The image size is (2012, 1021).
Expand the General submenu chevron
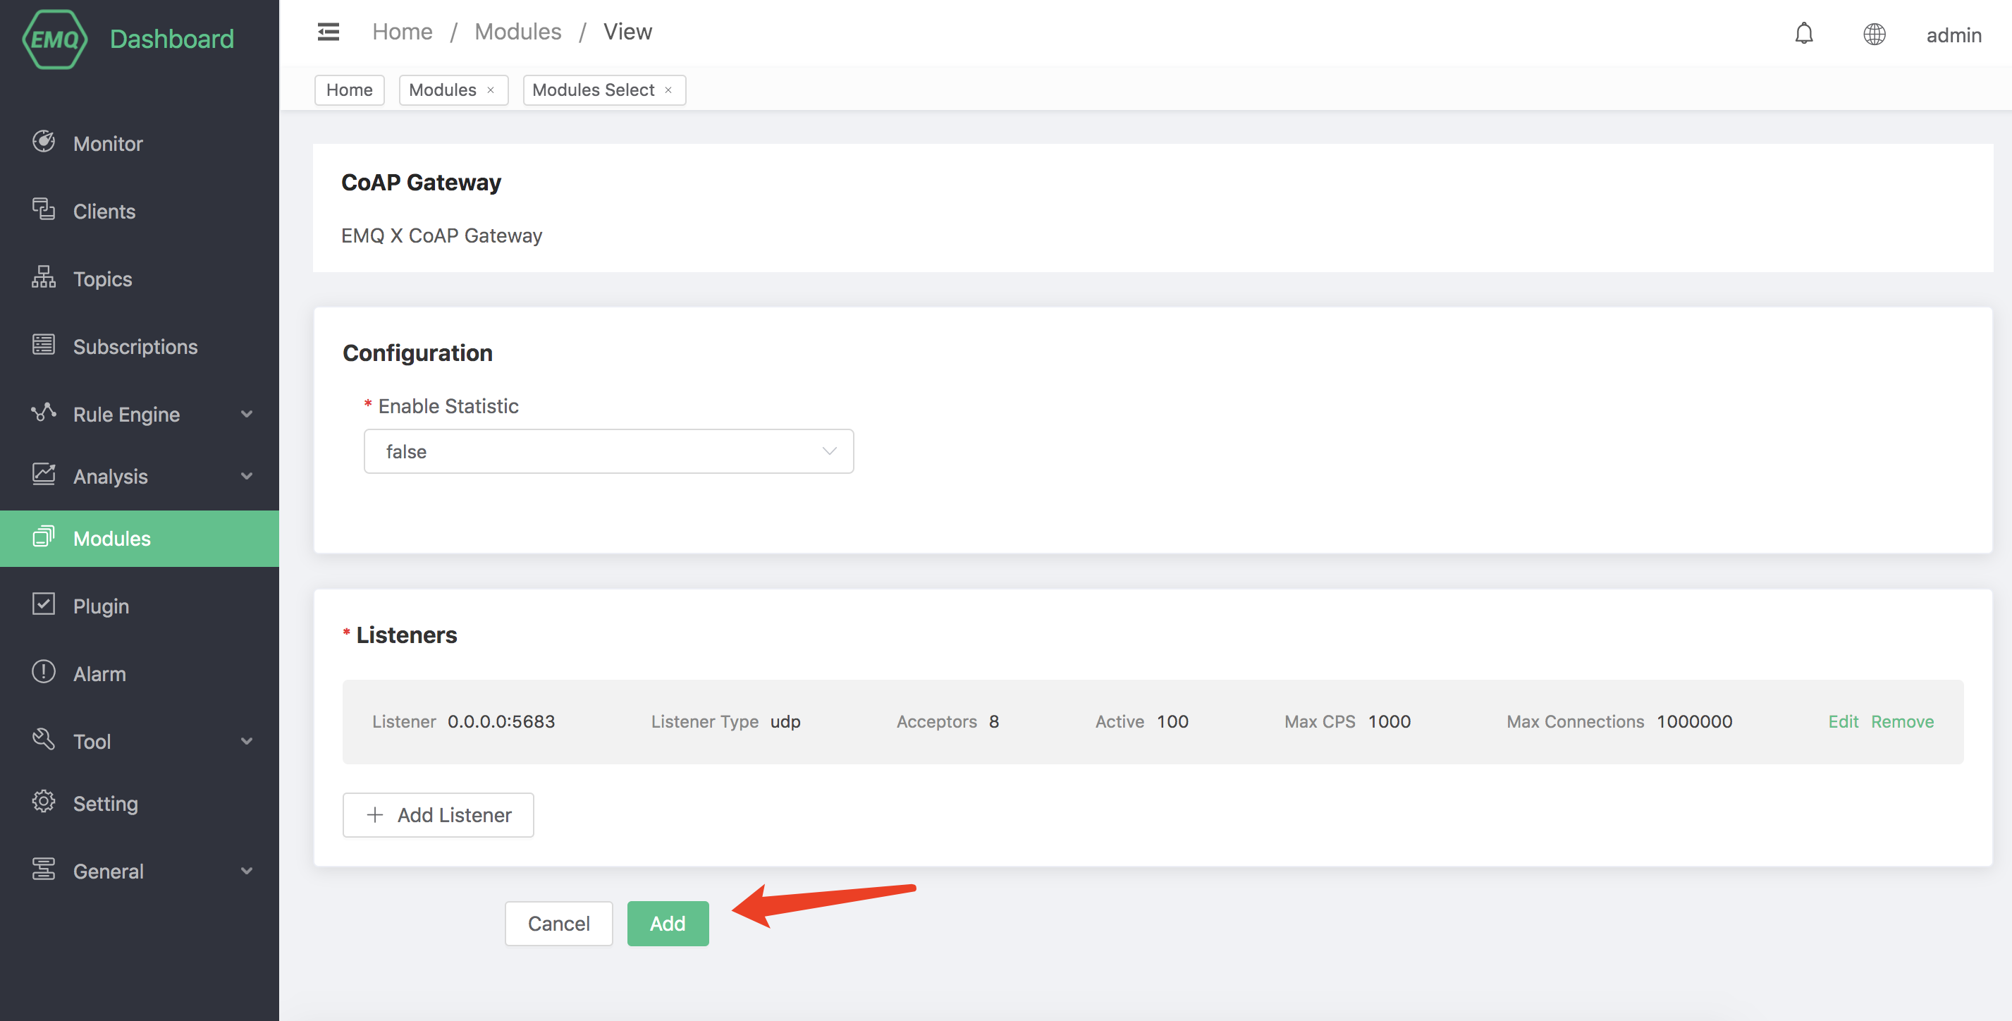click(x=247, y=871)
